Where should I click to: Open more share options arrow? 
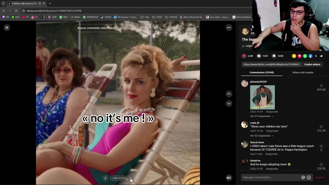pos(321,56)
